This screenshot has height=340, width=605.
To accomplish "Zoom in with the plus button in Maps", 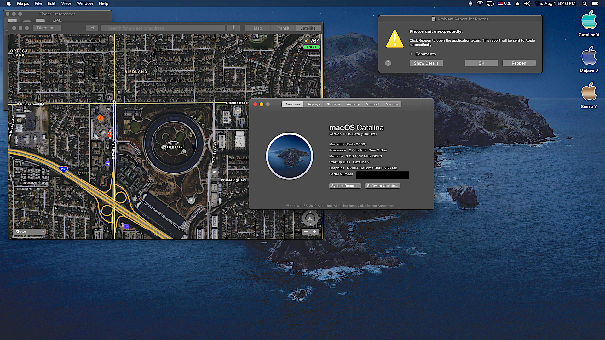I will (x=314, y=232).
